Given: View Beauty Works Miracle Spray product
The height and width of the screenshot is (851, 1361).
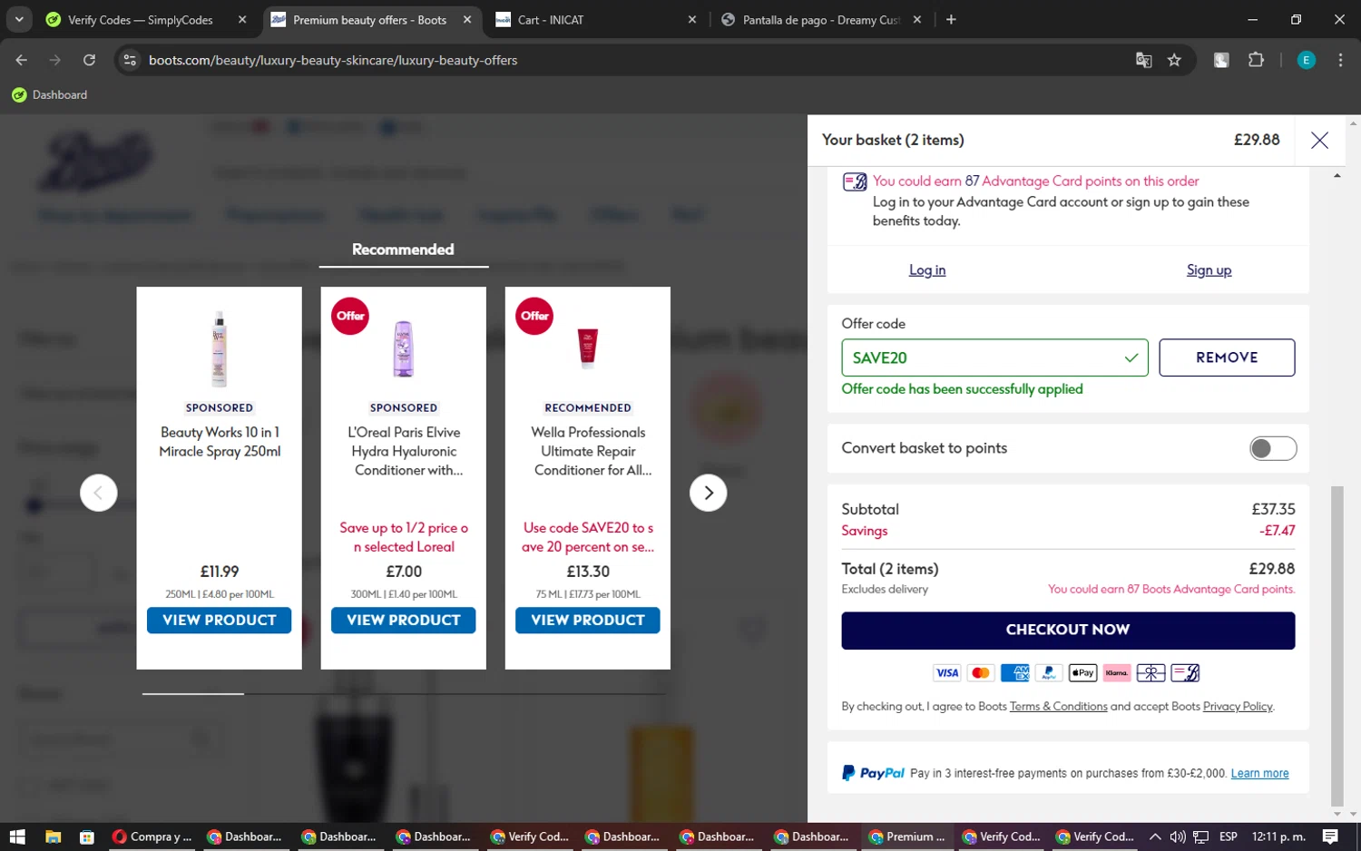Looking at the screenshot, I should click(219, 621).
